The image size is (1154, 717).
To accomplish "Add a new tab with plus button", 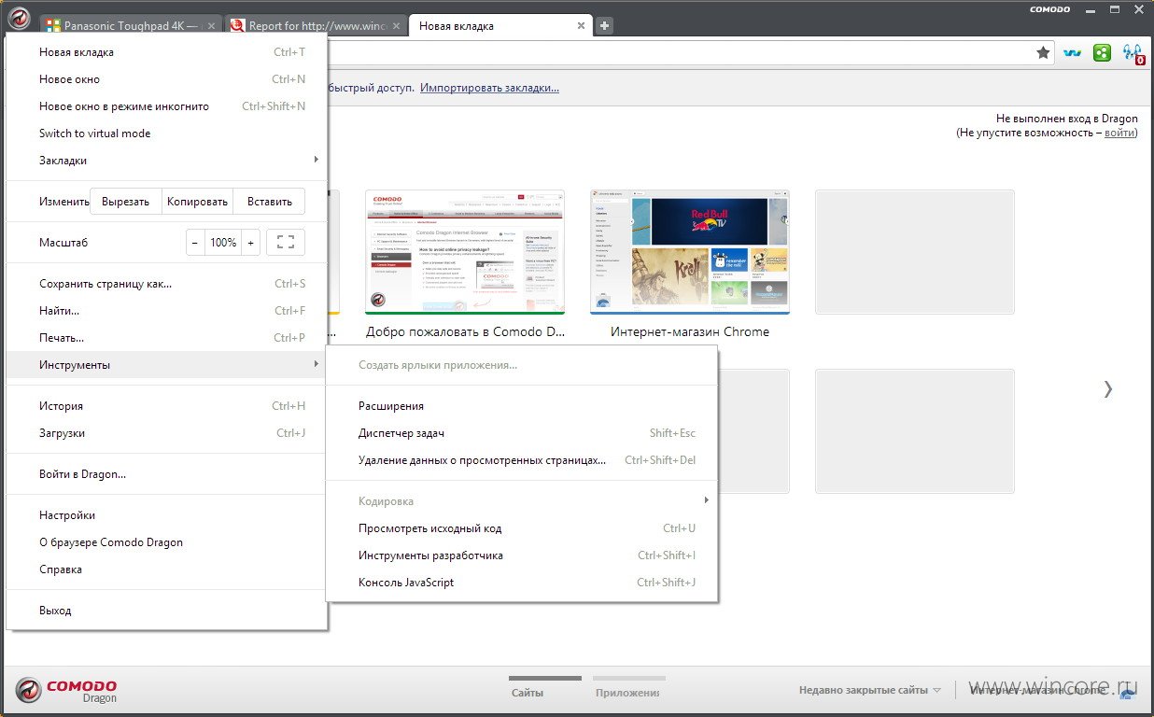I will (605, 26).
